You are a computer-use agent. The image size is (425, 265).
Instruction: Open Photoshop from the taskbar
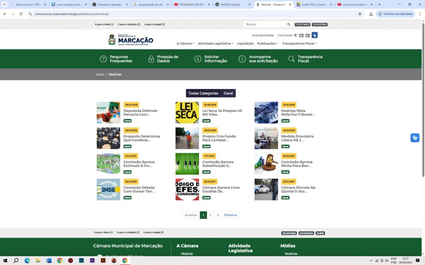(81, 261)
